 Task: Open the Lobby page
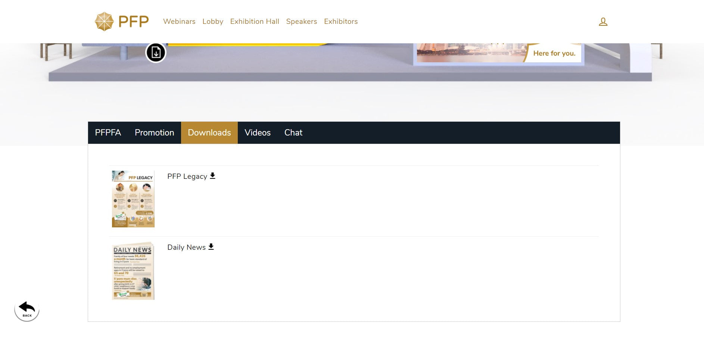[213, 22]
